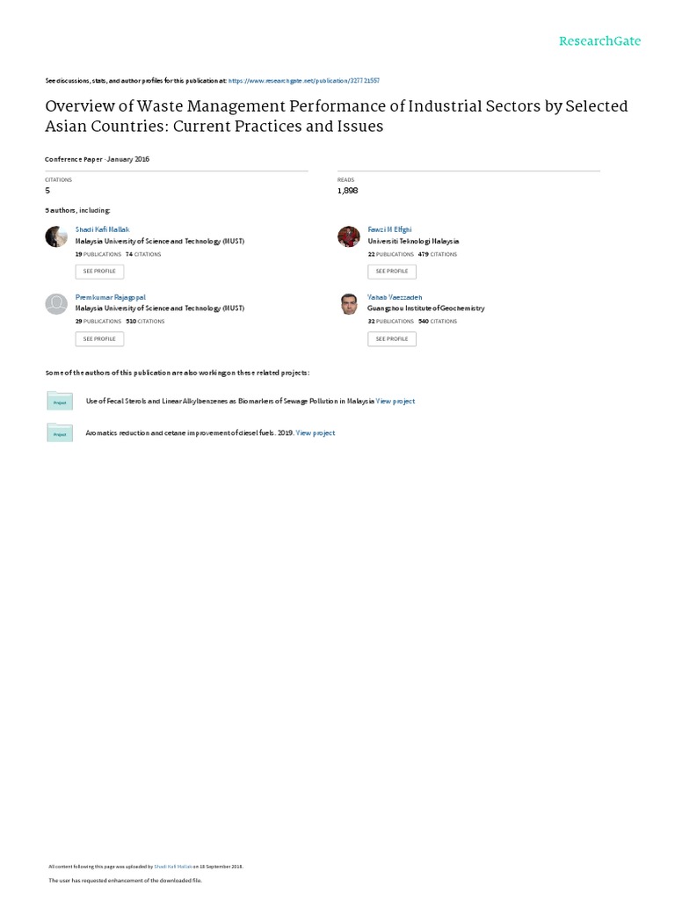Click Vahab Vaezzadeh's profile photo
Image resolution: width=675 pixels, height=900 pixels.
click(x=349, y=304)
